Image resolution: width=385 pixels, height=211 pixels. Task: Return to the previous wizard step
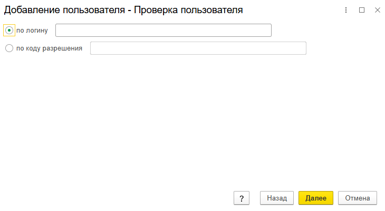coord(276,198)
